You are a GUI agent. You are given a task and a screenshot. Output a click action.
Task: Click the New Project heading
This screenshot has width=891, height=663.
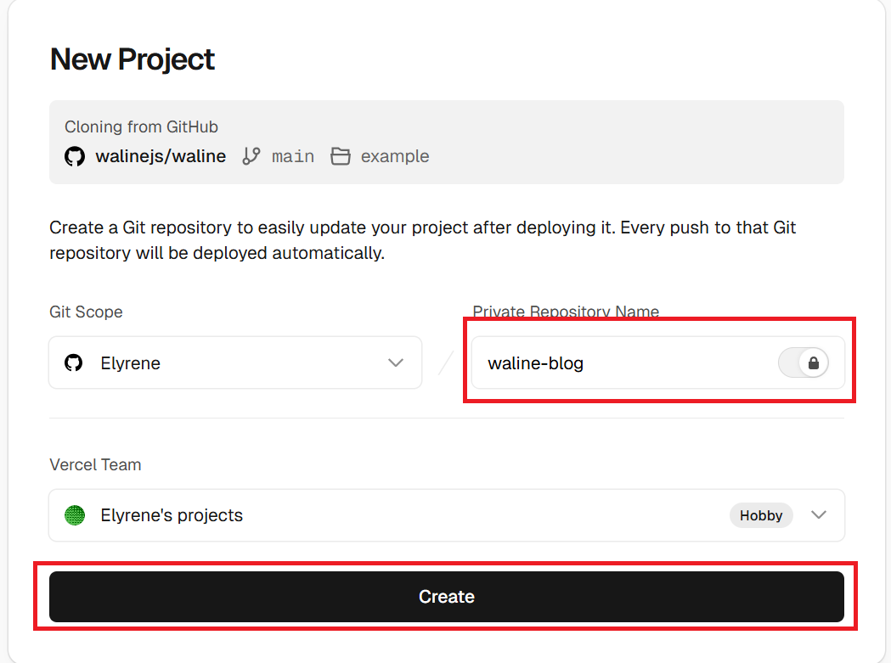pos(133,59)
